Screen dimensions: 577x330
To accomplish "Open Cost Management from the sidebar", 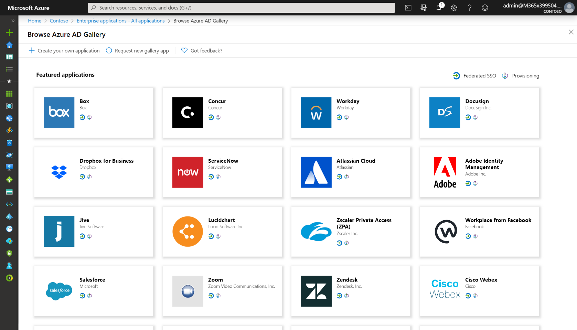I will pyautogui.click(x=9, y=278).
